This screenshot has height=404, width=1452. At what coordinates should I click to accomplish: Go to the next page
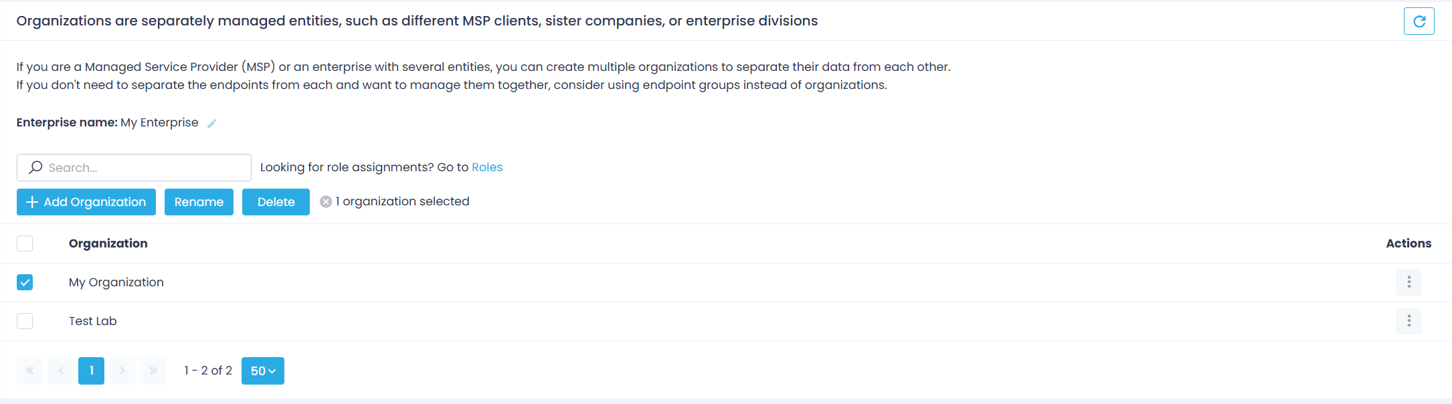click(122, 370)
